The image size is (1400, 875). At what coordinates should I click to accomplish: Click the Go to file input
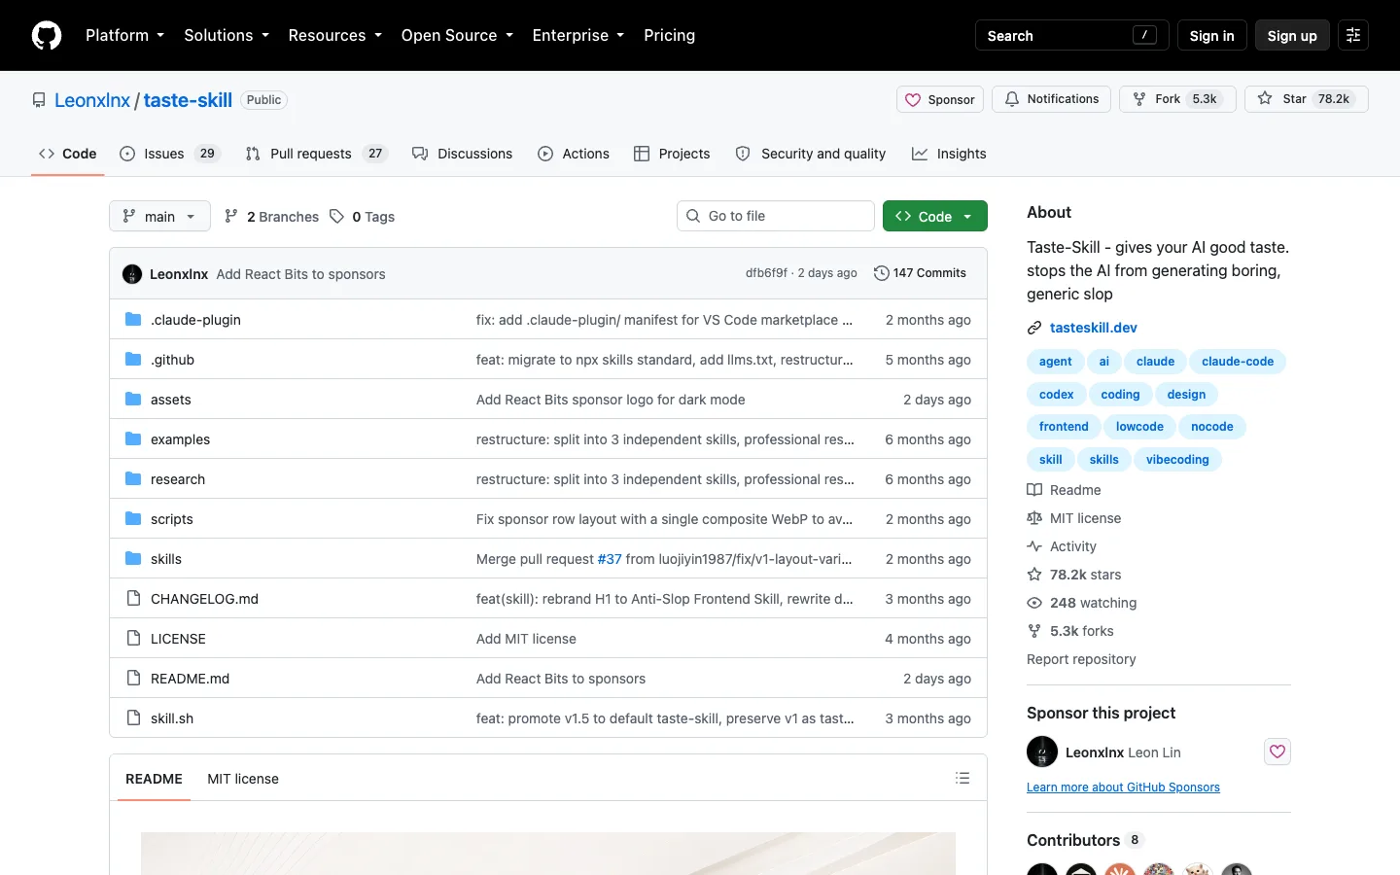click(x=776, y=216)
